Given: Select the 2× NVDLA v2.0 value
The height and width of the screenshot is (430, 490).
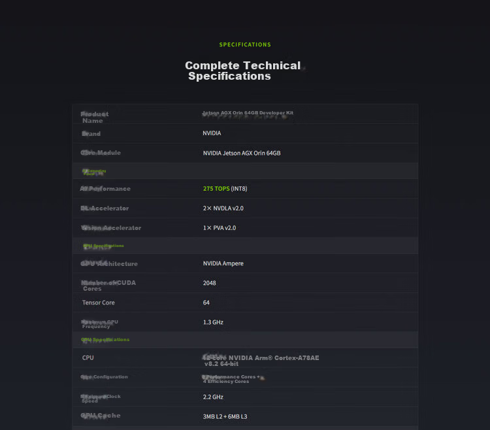Looking at the screenshot, I should (223, 208).
